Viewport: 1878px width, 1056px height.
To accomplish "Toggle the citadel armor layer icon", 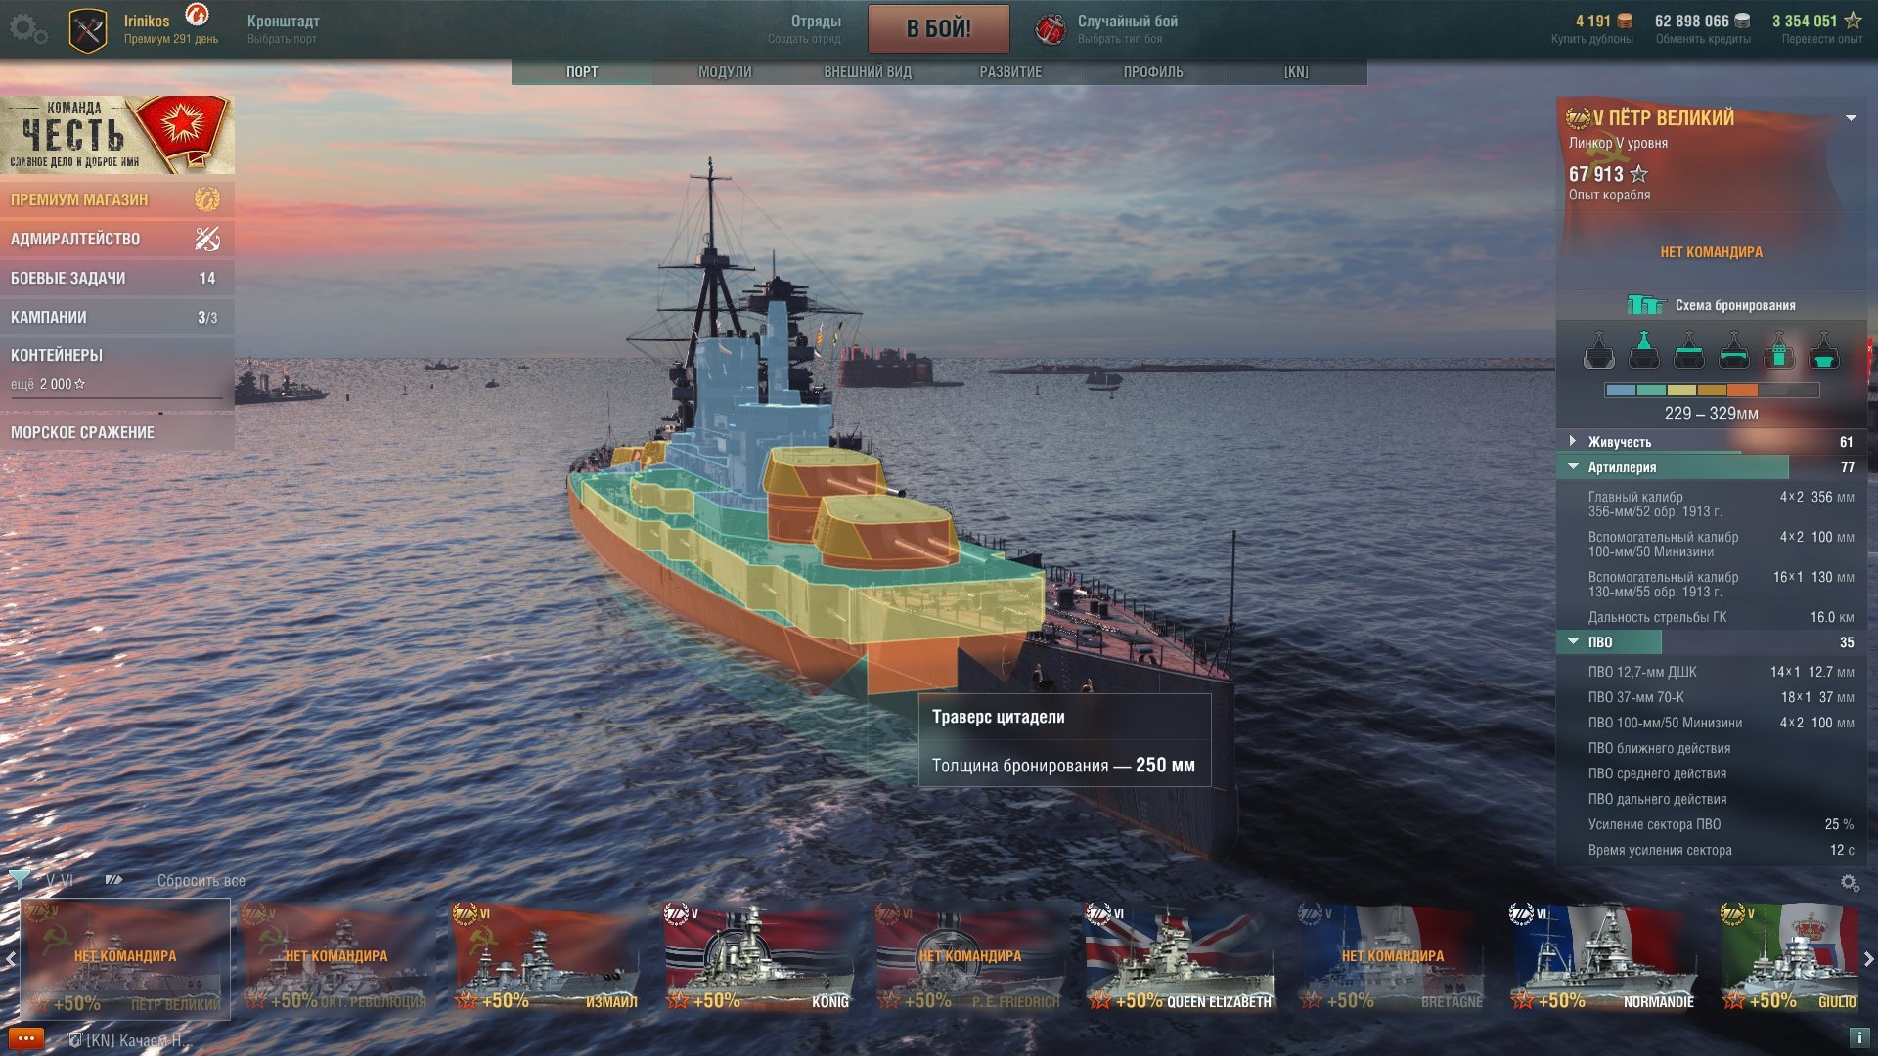I will click(x=1824, y=349).
